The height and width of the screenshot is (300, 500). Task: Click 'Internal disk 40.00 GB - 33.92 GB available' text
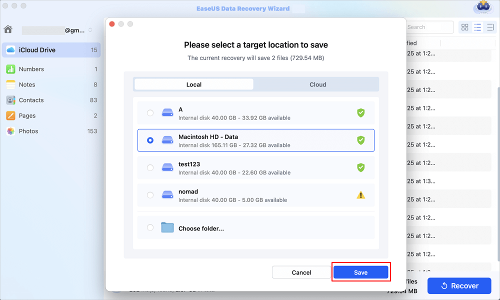point(234,117)
